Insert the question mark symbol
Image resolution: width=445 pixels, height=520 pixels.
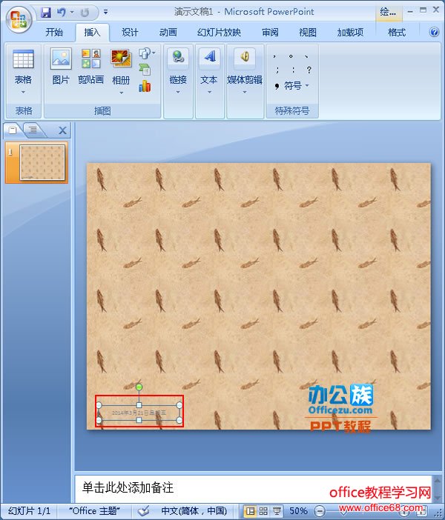coord(309,70)
